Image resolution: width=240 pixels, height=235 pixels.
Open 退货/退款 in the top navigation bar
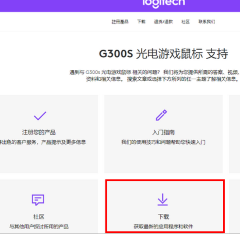[163, 22]
